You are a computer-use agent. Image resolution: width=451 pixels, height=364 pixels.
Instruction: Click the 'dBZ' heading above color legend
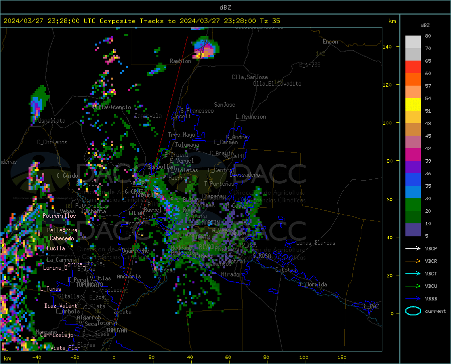(x=425, y=25)
